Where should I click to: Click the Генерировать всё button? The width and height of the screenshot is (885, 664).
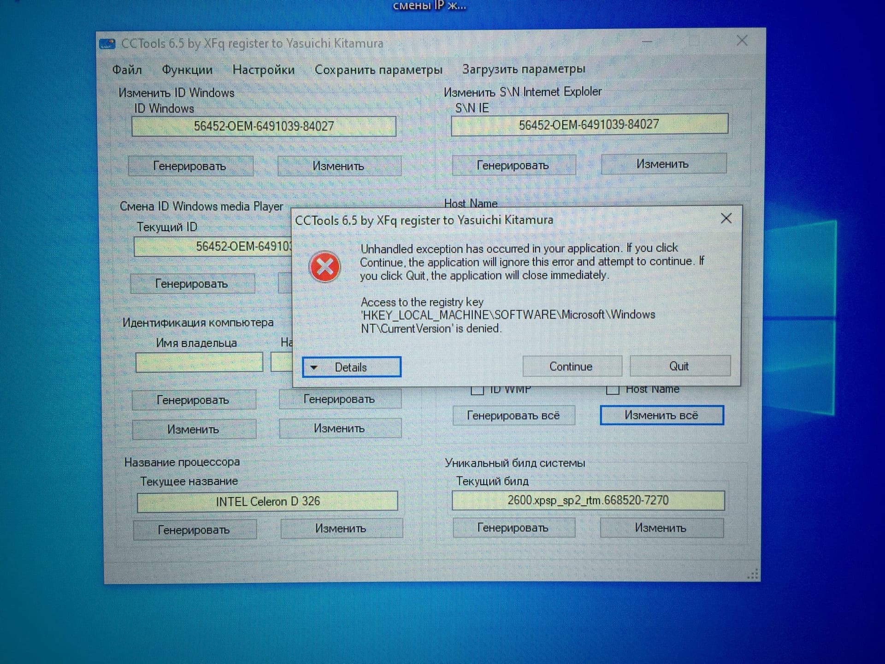(513, 415)
